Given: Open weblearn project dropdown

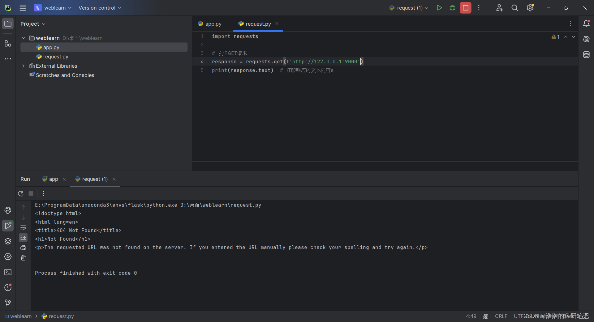Looking at the screenshot, I should click(x=53, y=8).
